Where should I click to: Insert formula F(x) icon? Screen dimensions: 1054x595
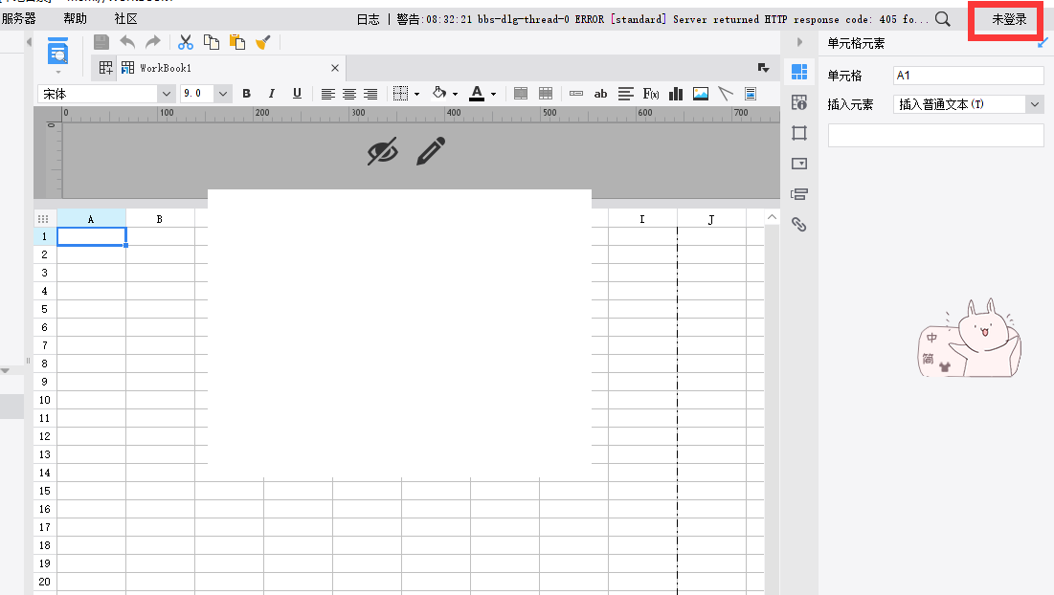pos(651,94)
